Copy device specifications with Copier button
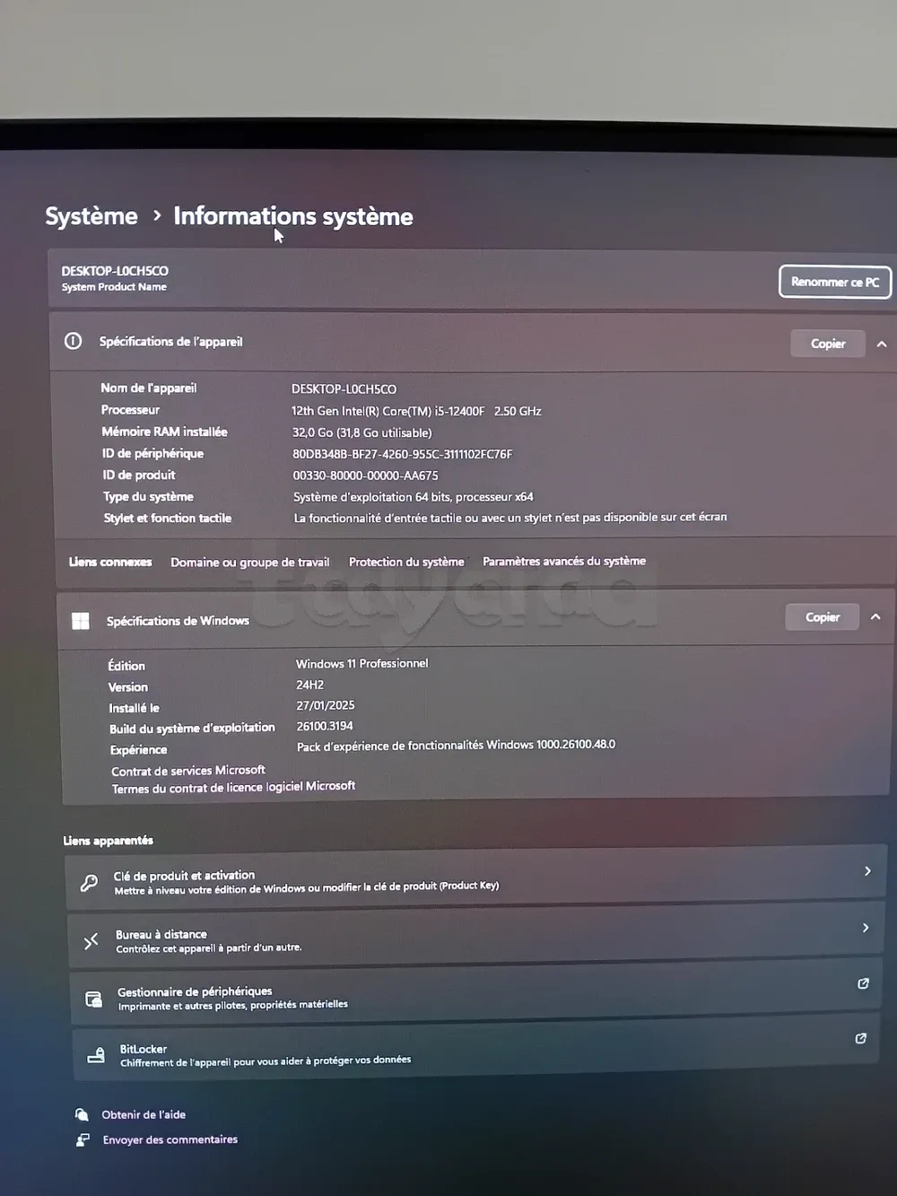This screenshot has width=897, height=1196. (x=827, y=344)
